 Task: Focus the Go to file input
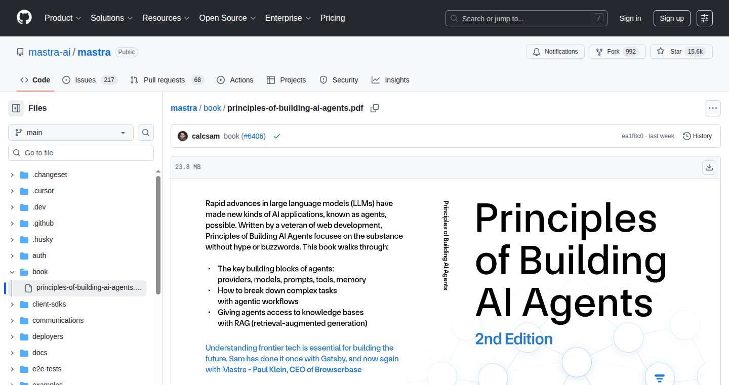coord(81,153)
